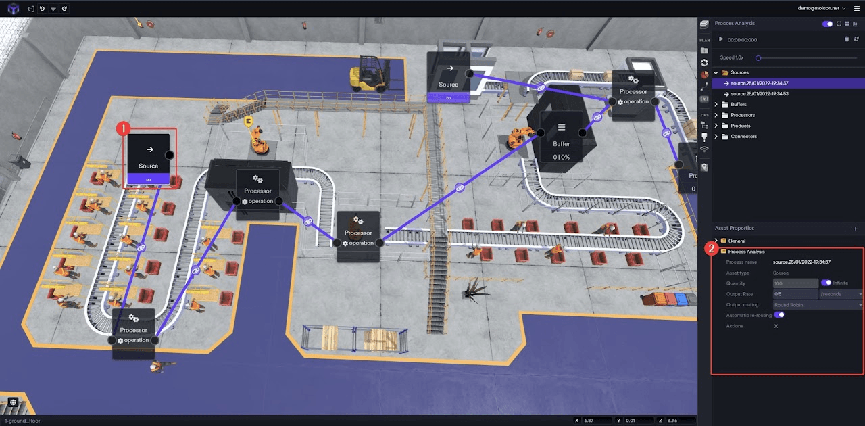Viewport: 865px width, 426px height.
Task: Open the hamburger menu at top right
Action: coord(856,8)
